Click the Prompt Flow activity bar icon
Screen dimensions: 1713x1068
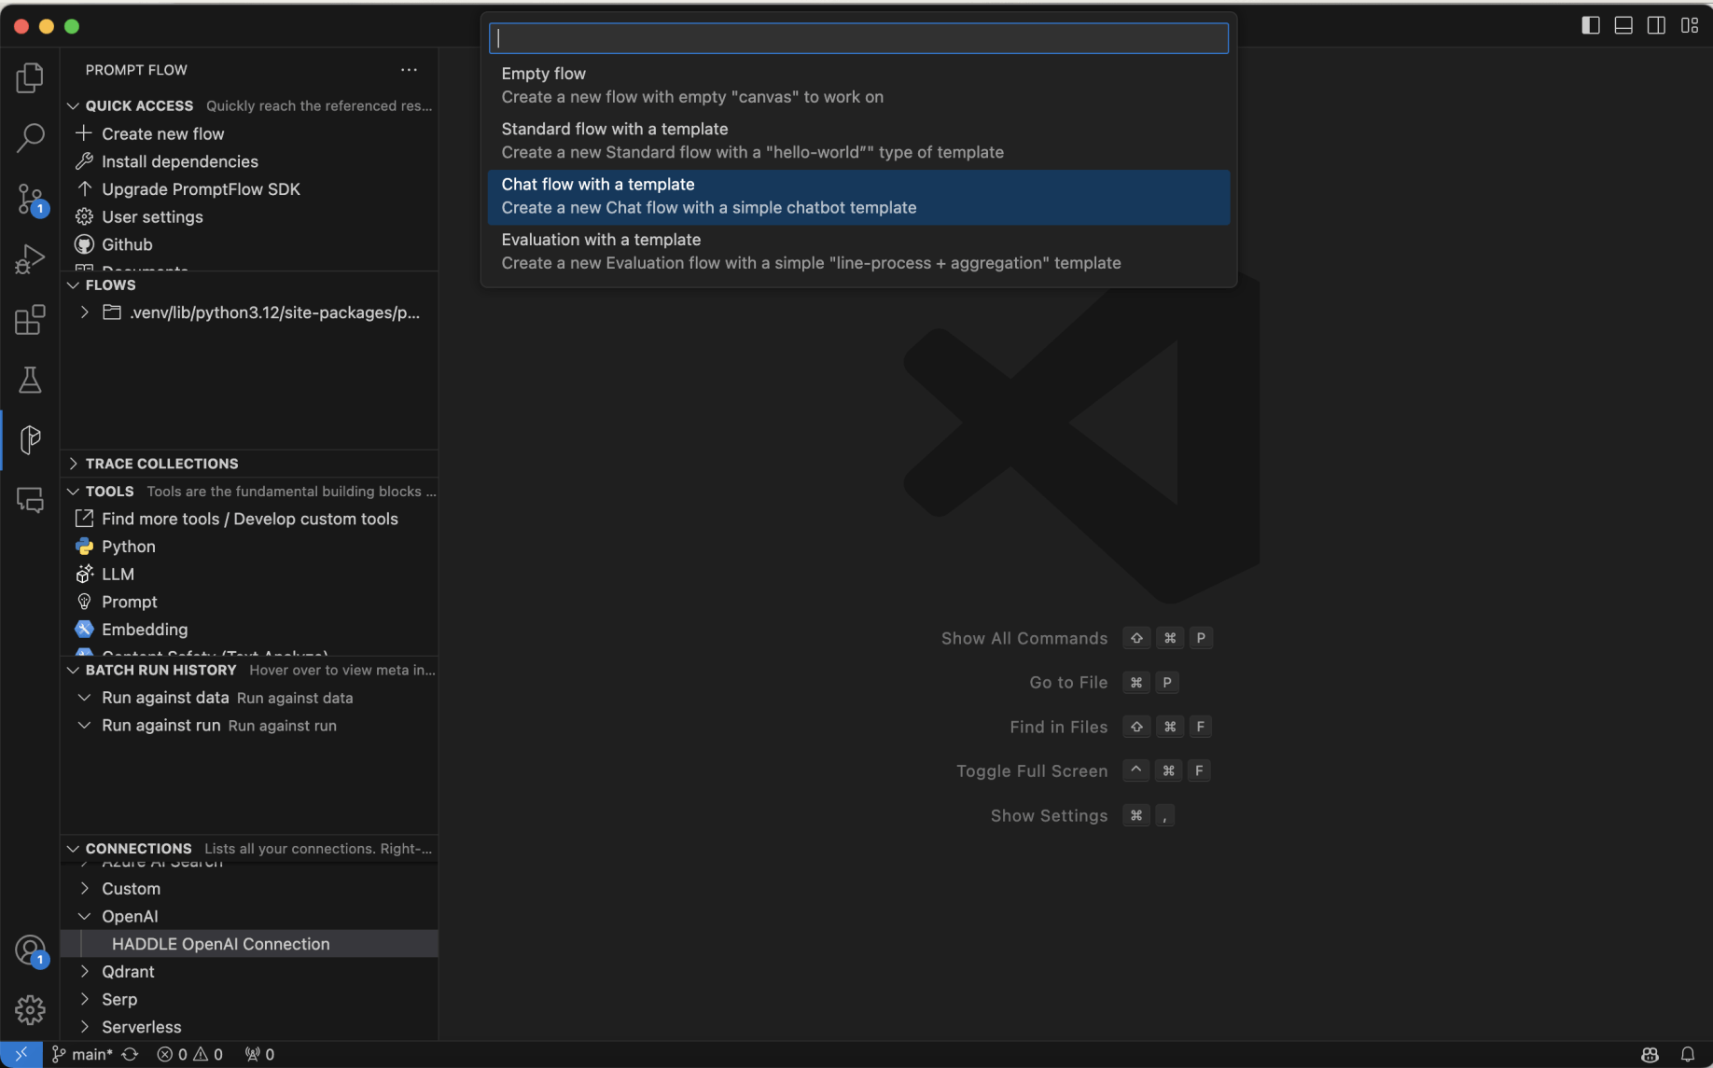click(x=30, y=439)
